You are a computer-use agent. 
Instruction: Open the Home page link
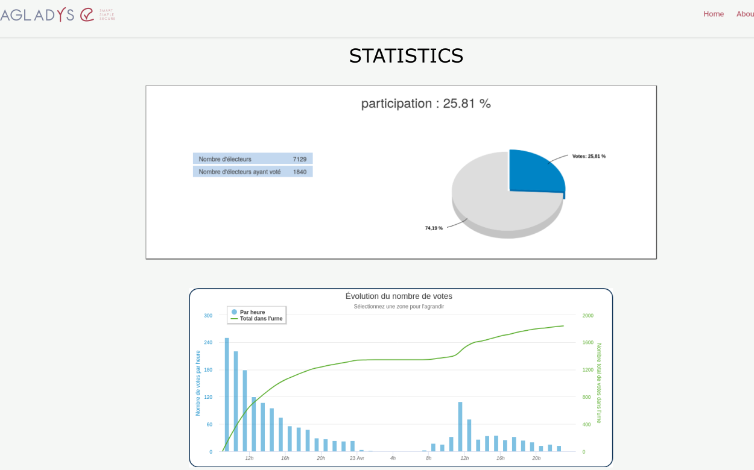(713, 14)
